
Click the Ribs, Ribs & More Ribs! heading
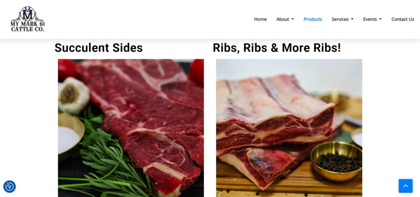[277, 48]
